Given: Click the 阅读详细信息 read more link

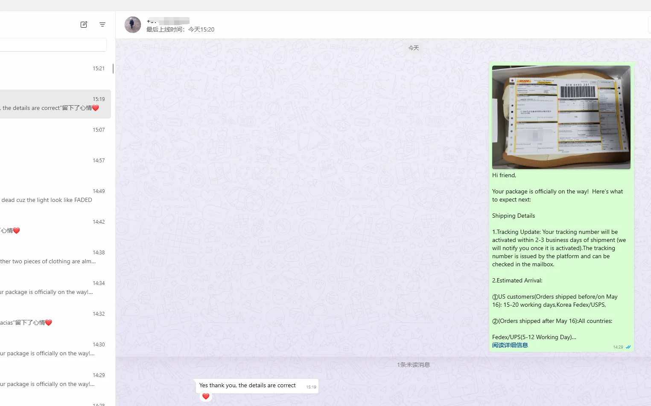Looking at the screenshot, I should (510, 345).
